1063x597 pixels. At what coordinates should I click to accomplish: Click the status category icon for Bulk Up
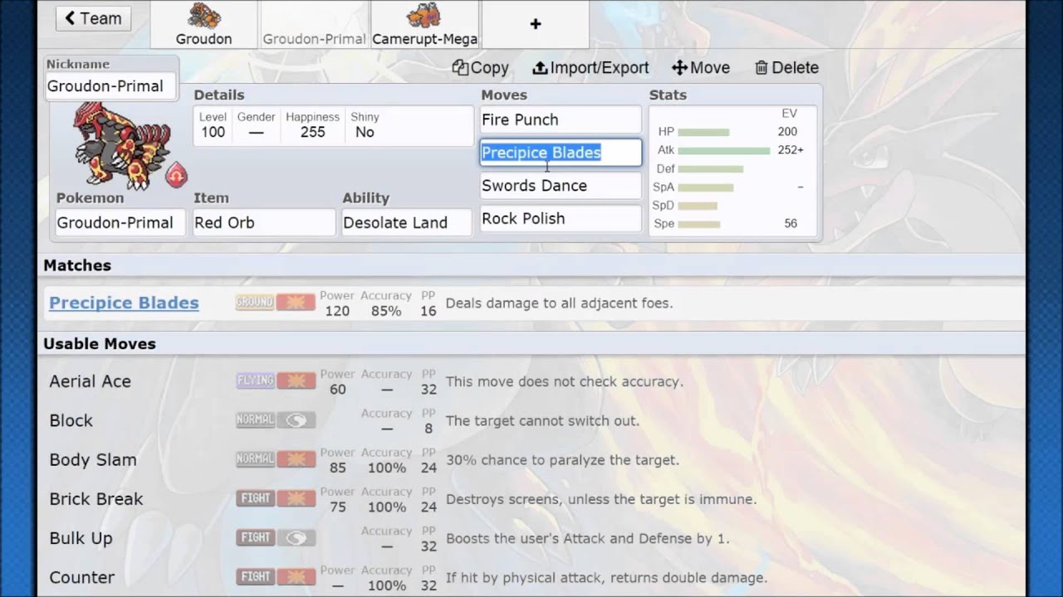(296, 538)
